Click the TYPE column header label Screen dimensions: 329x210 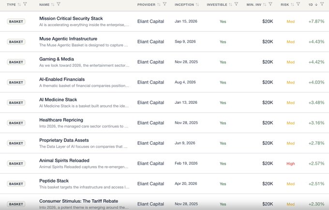coord(11,4)
